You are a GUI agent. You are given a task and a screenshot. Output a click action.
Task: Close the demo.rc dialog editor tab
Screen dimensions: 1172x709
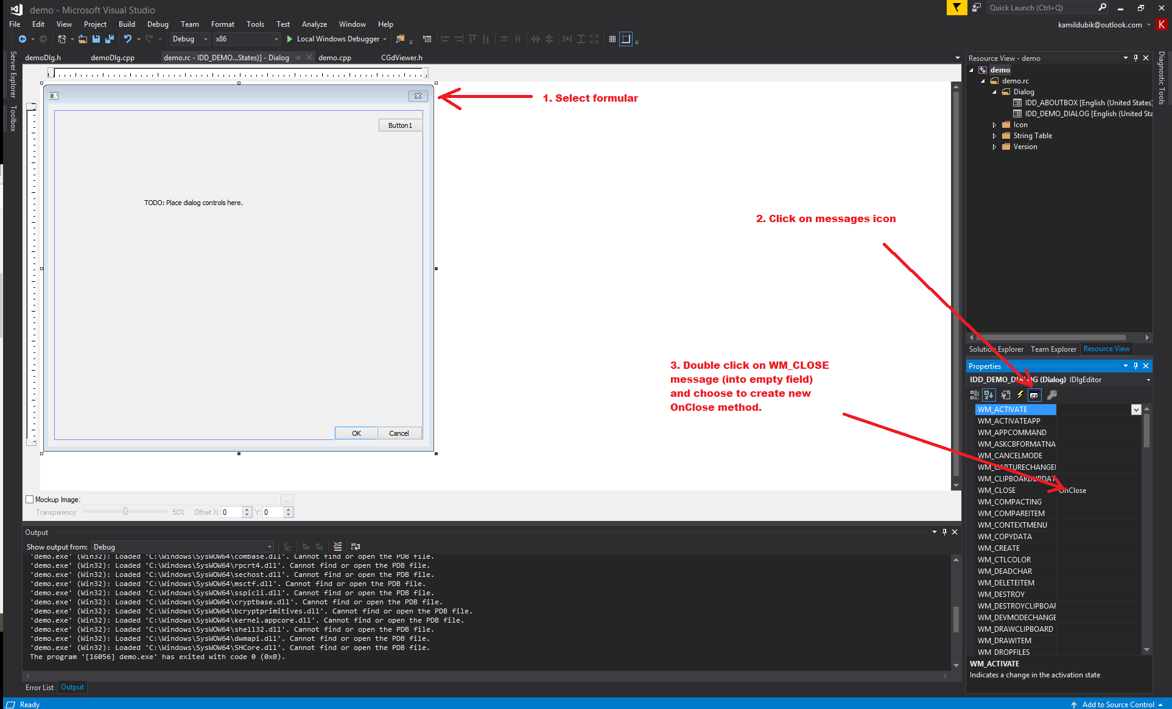click(309, 57)
